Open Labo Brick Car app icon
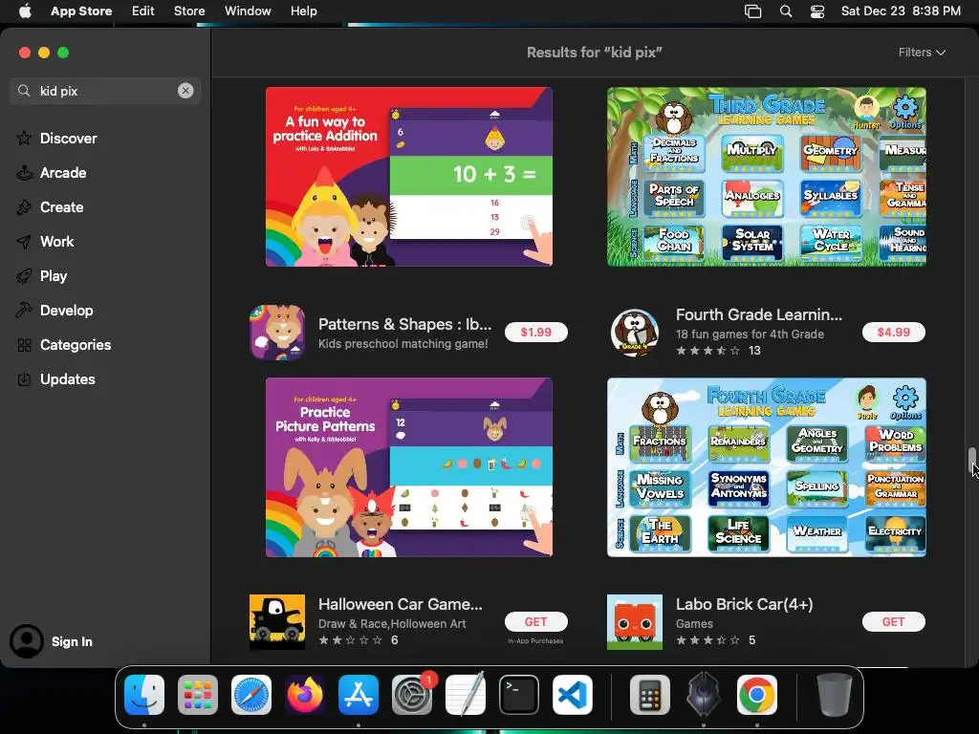The image size is (979, 734). click(x=635, y=621)
